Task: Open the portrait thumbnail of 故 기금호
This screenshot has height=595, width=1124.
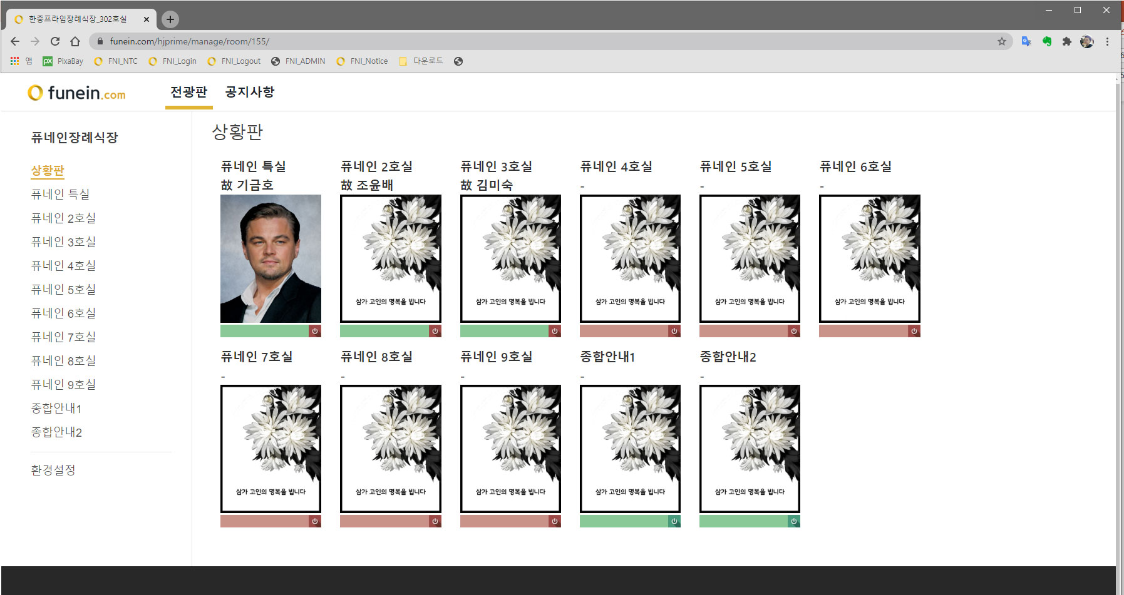Action: tap(271, 258)
